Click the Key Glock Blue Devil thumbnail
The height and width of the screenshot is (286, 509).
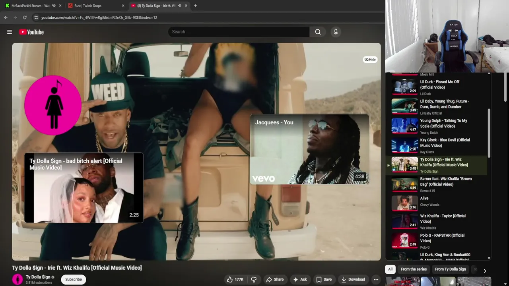pos(405,145)
